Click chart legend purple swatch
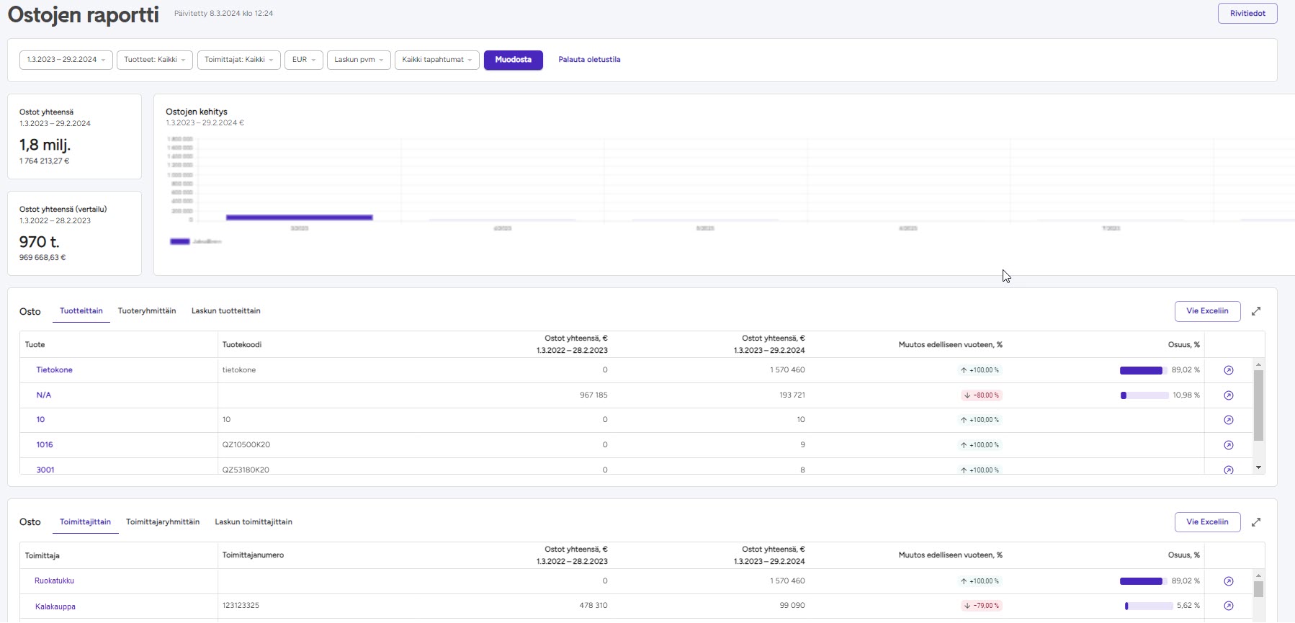The image size is (1295, 623). pos(180,242)
